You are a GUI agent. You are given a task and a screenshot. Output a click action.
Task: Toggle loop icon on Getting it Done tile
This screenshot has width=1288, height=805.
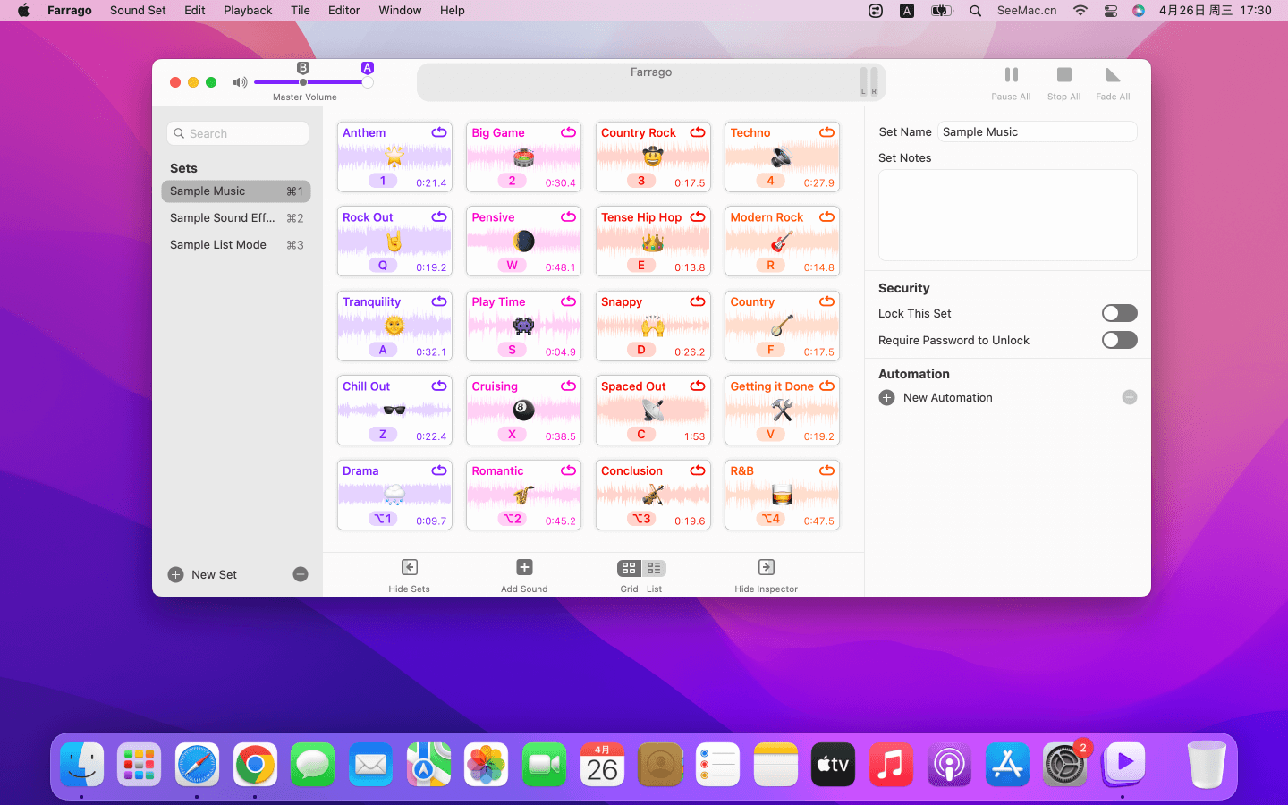point(826,386)
